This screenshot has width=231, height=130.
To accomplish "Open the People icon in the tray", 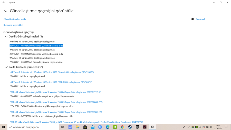I will [184, 127].
